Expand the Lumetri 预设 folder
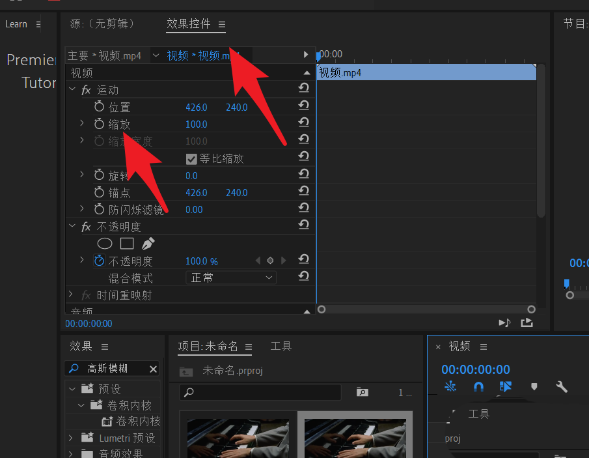 [70, 438]
